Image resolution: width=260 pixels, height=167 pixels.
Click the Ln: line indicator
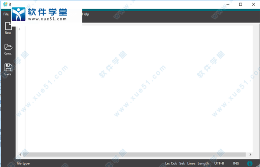click(x=167, y=164)
